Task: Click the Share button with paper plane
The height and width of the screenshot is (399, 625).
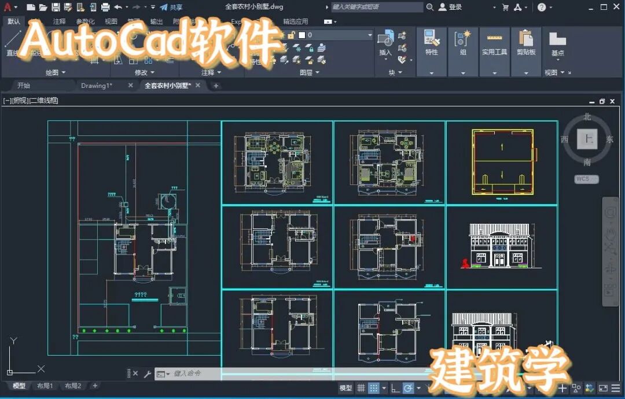Action: 171,7
